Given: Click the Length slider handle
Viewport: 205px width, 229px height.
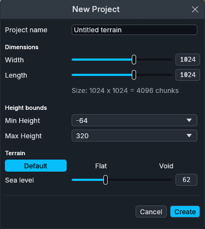Looking at the screenshot, I should [x=134, y=75].
